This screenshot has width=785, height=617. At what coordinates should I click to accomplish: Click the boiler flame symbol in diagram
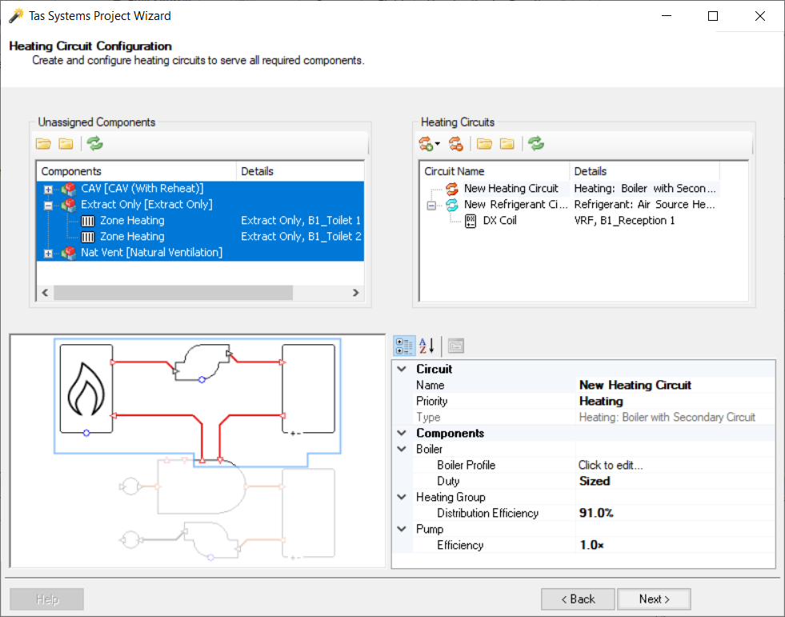86,389
